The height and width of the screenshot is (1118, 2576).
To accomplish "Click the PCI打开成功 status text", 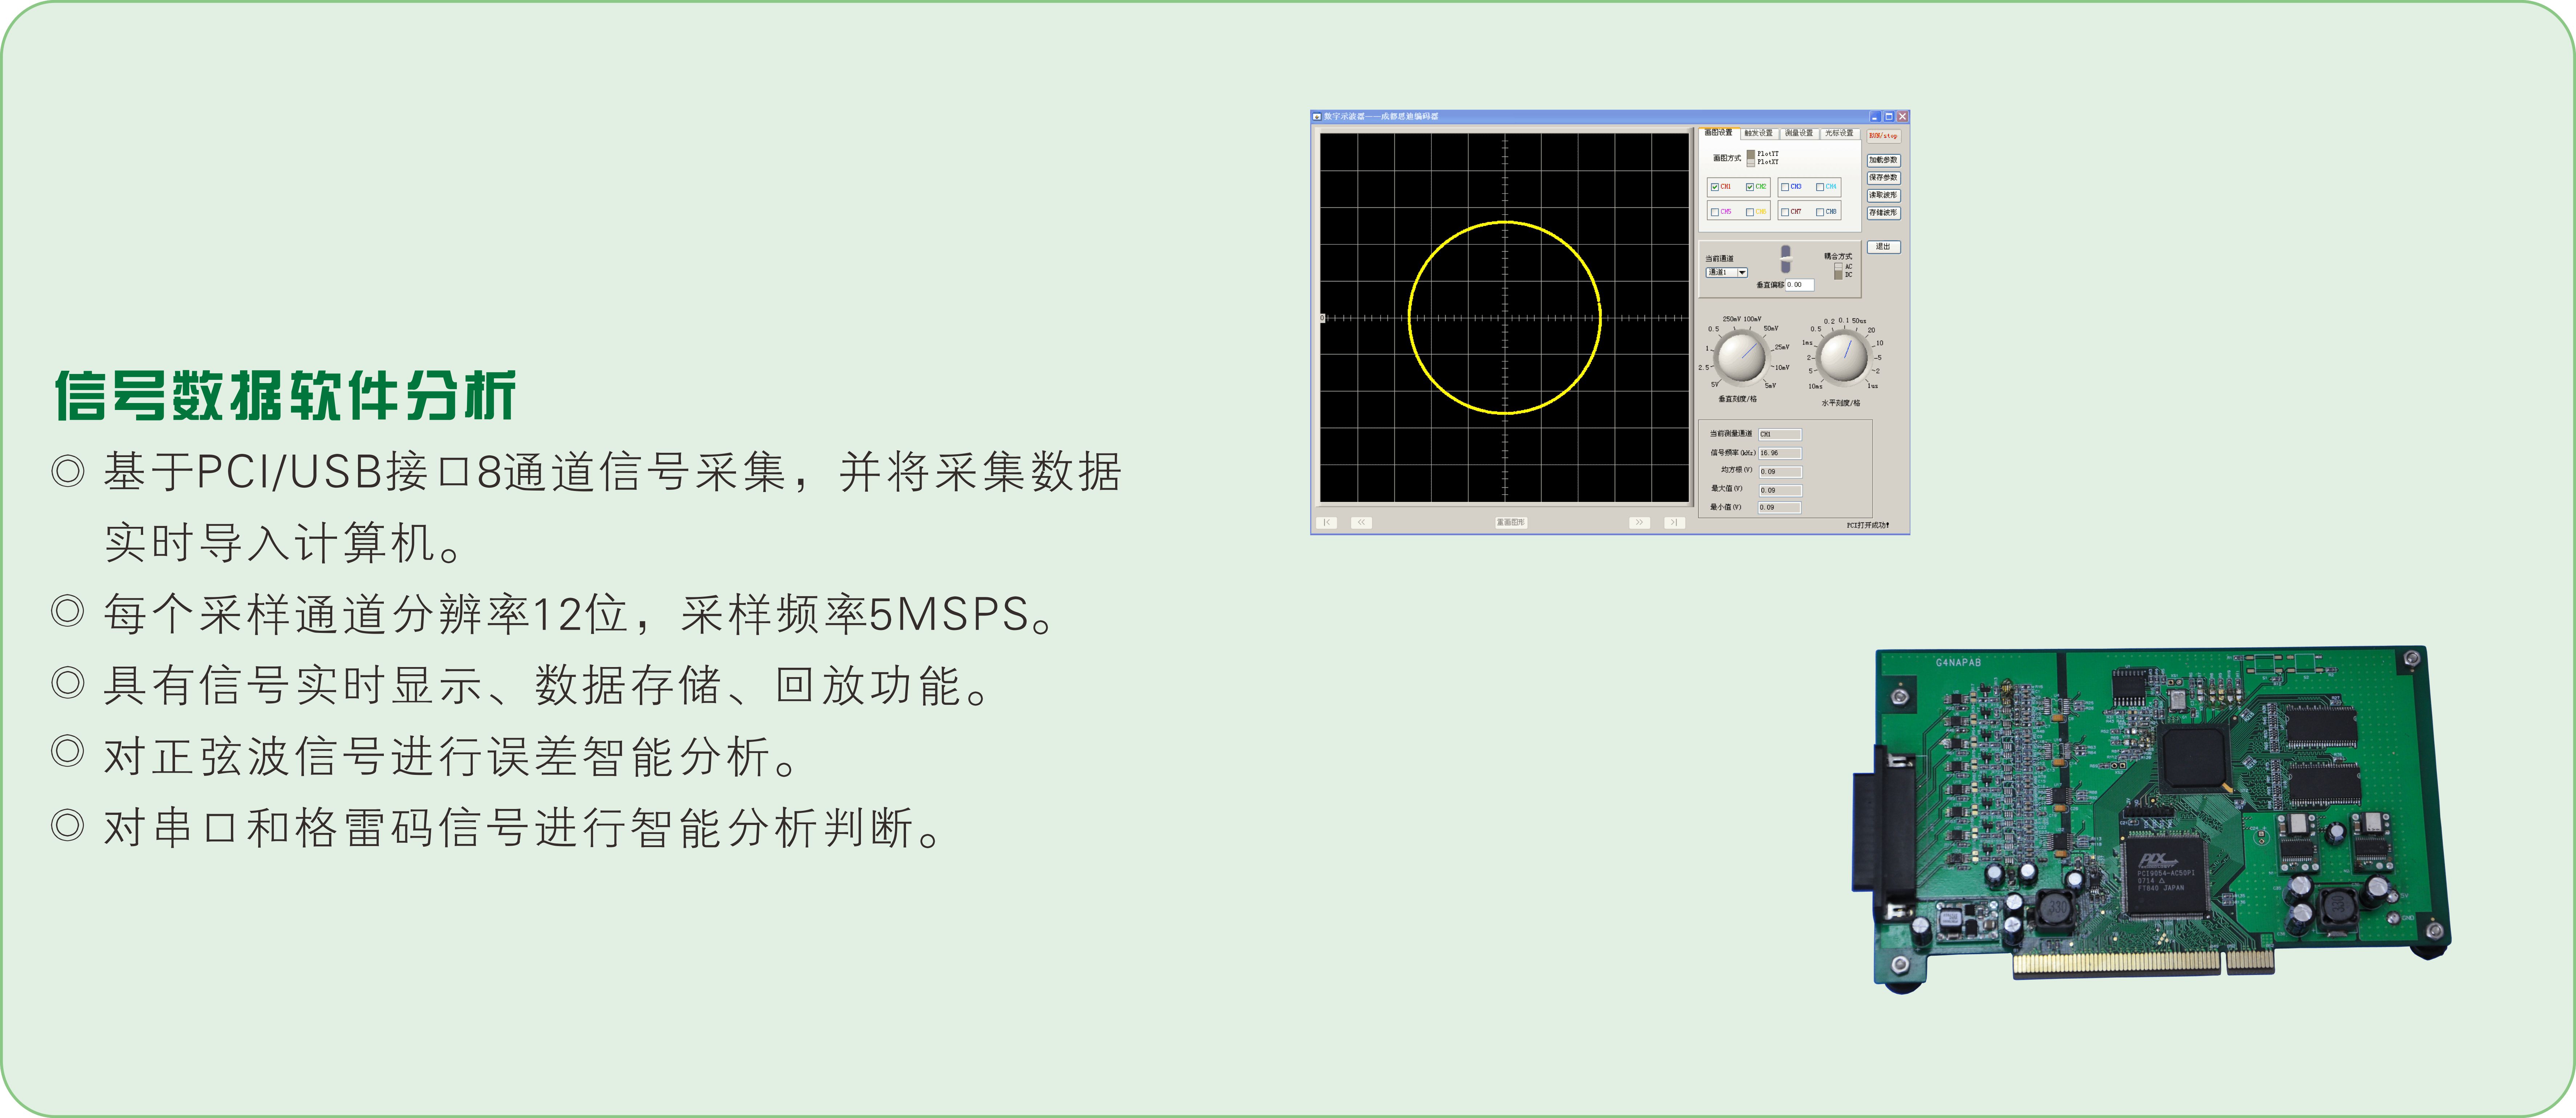I will tap(1868, 525).
